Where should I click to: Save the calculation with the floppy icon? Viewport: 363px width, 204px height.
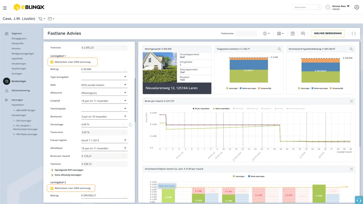[x=293, y=34]
